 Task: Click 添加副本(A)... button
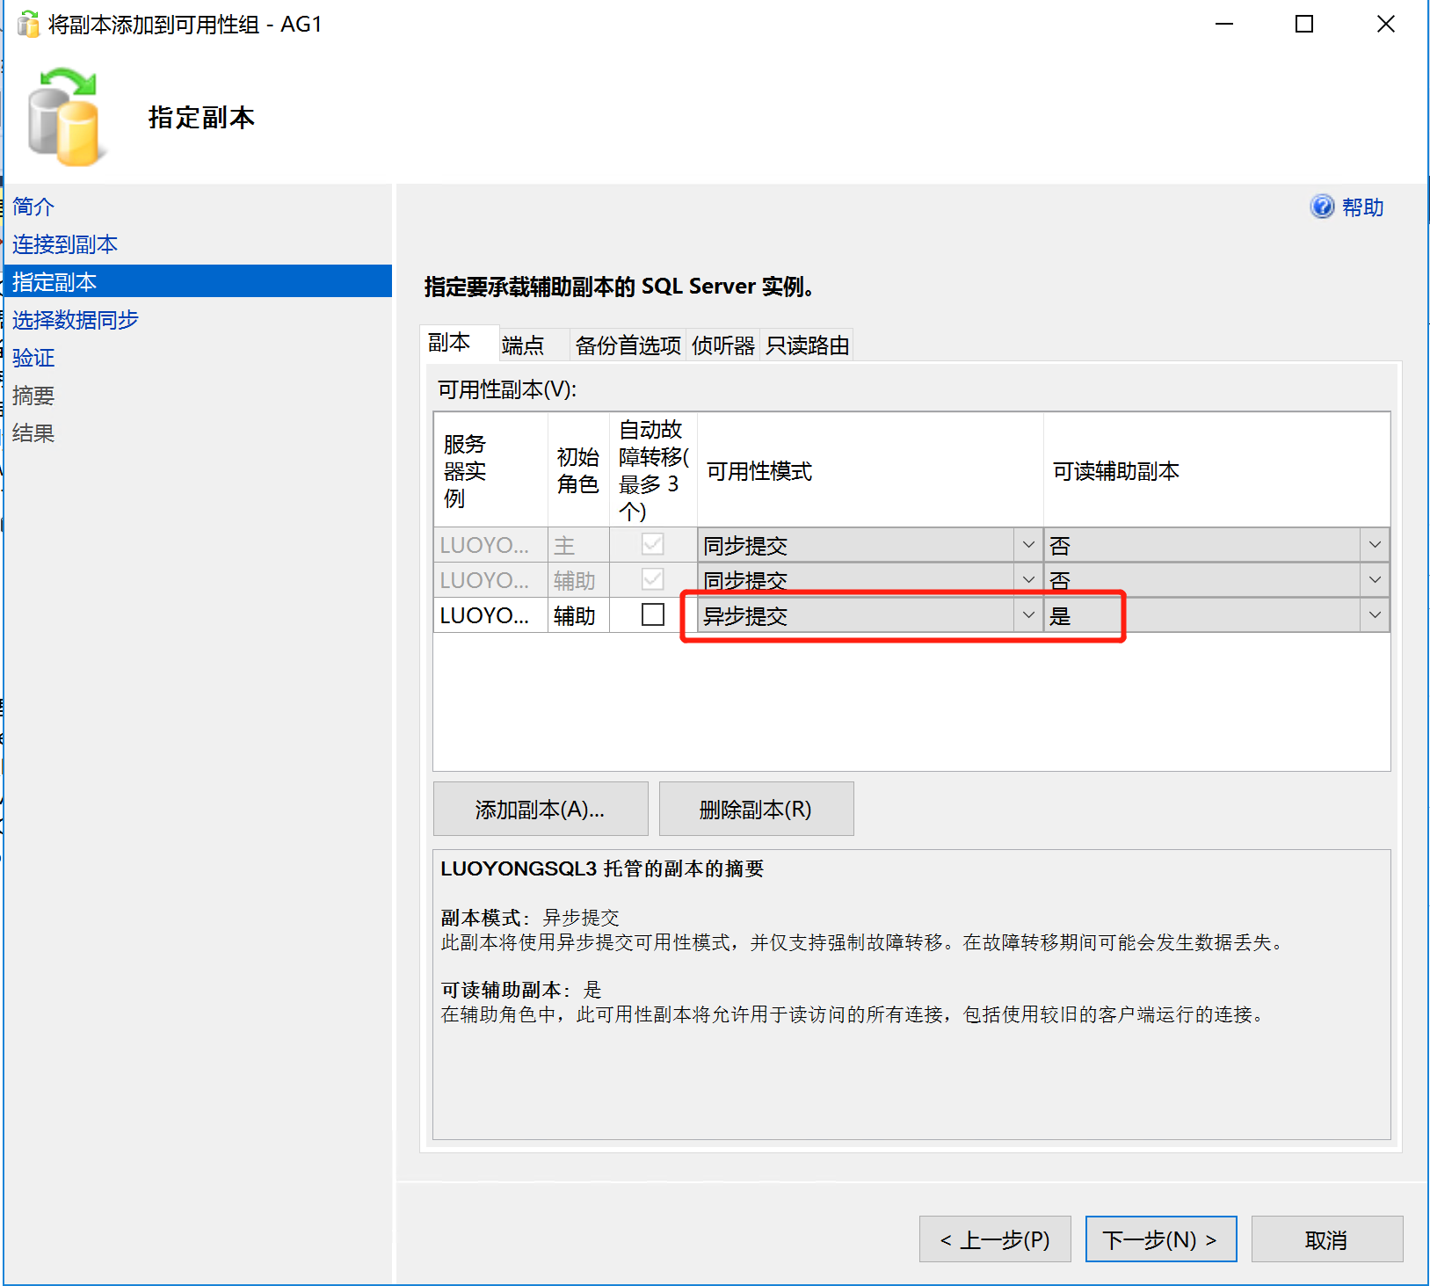point(541,809)
